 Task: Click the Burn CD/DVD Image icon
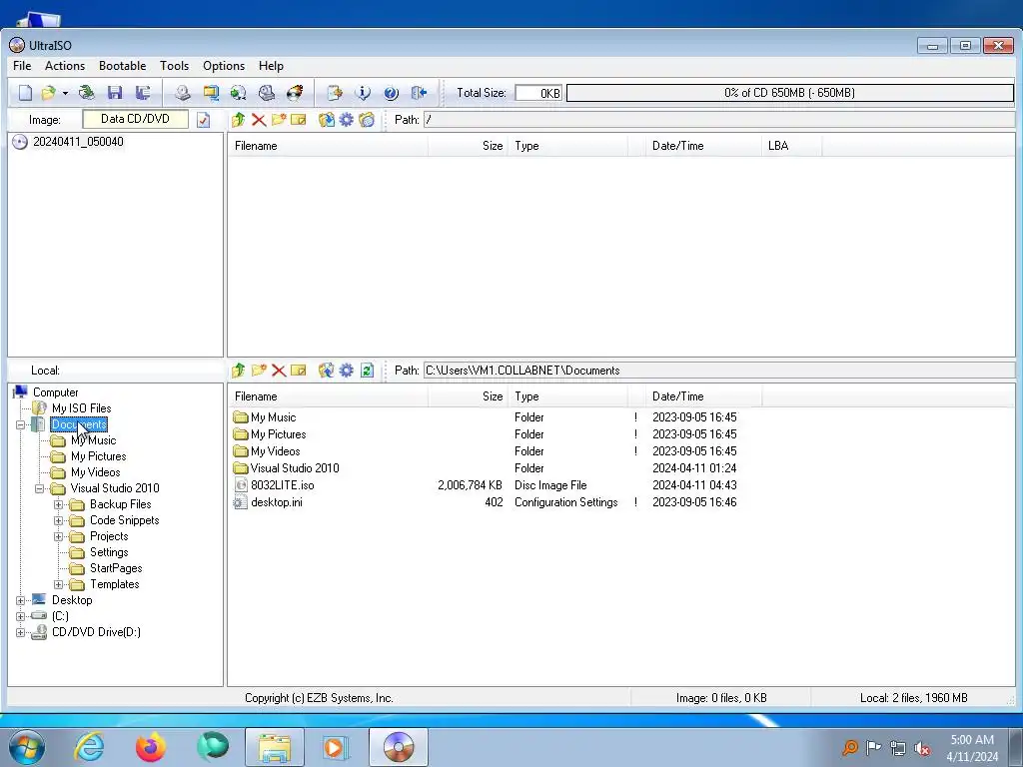click(x=295, y=93)
